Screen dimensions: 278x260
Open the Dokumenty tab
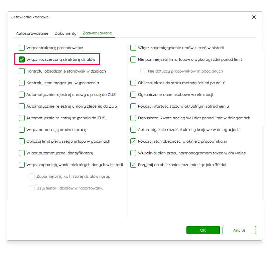65,33
